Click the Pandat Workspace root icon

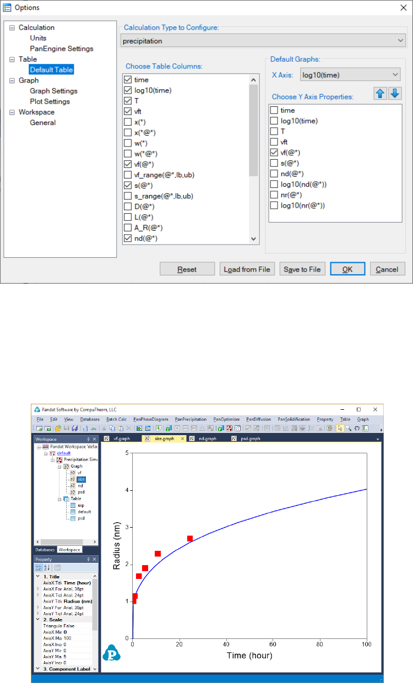pyautogui.click(x=45, y=447)
